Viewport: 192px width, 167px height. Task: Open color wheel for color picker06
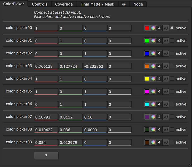(x=153, y=104)
